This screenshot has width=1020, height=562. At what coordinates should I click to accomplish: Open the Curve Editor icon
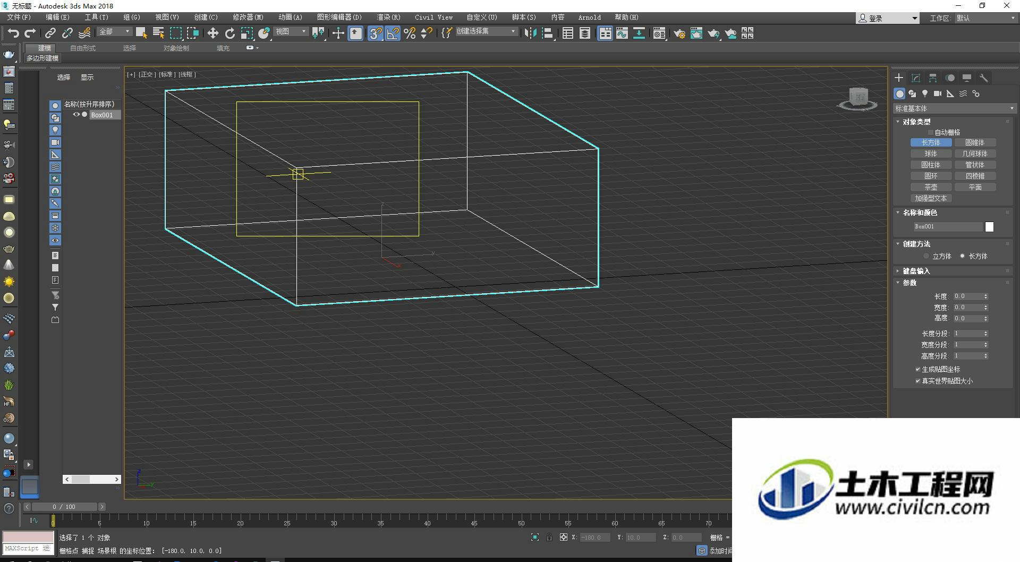(x=622, y=33)
